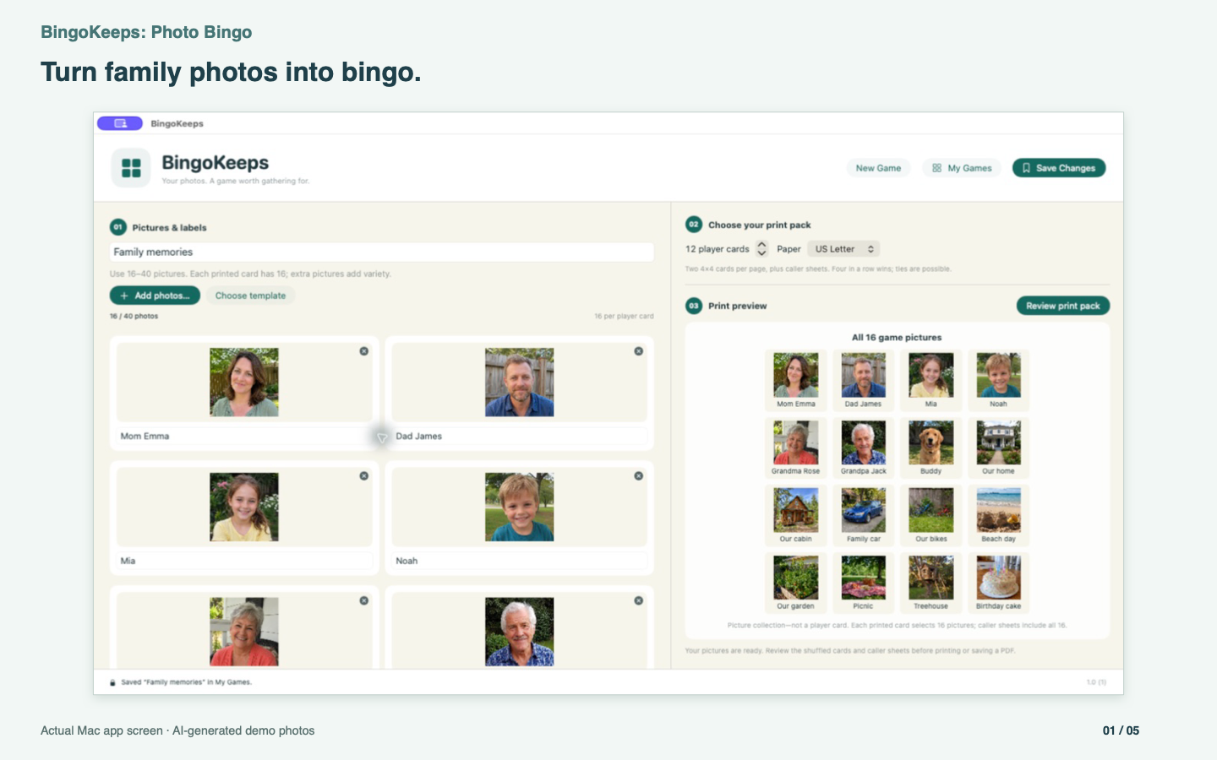Remove the Mom Emma photo card
The image size is (1217, 760).
tap(364, 351)
